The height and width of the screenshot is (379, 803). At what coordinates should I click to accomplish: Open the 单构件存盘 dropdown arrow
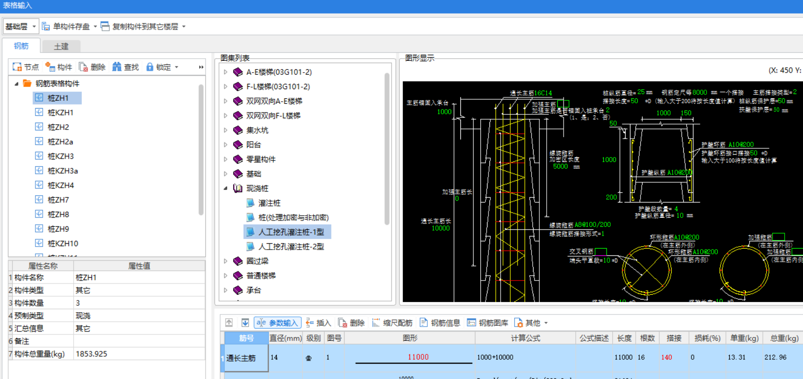coord(95,26)
